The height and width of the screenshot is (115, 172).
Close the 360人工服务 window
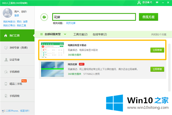pos(168,2)
